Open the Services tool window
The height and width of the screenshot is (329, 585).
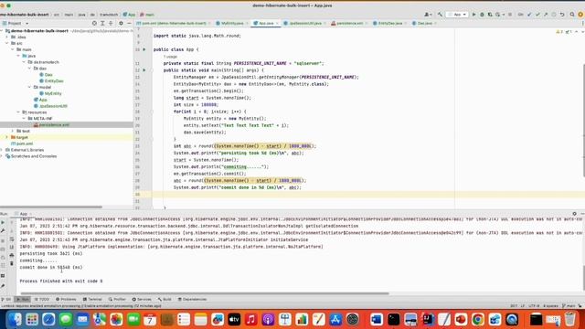click(x=142, y=299)
